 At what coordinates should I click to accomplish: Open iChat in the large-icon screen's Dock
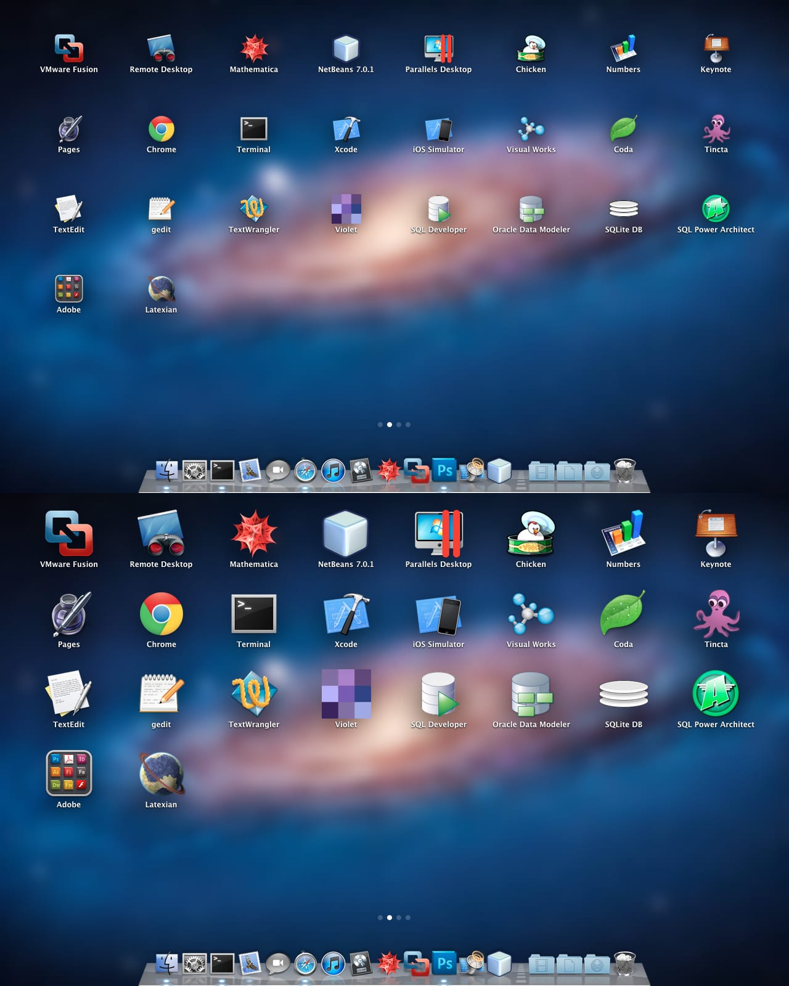coord(278,963)
